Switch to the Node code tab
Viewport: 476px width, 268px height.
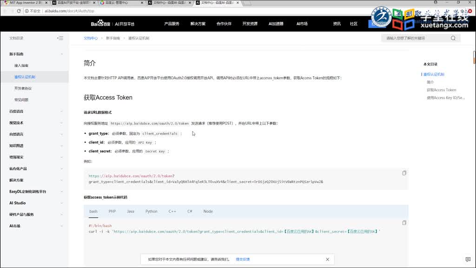tap(208, 211)
